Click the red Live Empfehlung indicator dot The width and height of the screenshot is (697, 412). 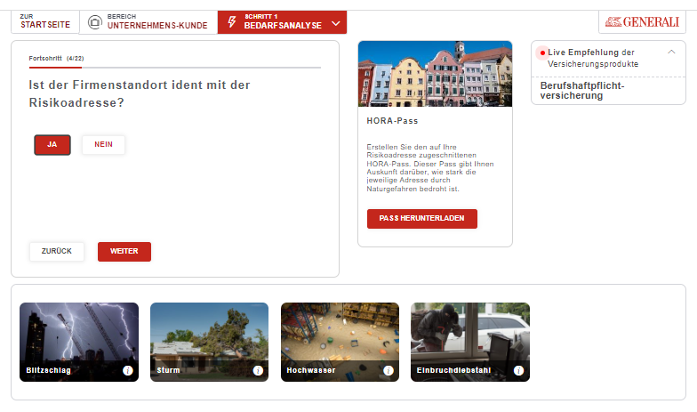(542, 53)
